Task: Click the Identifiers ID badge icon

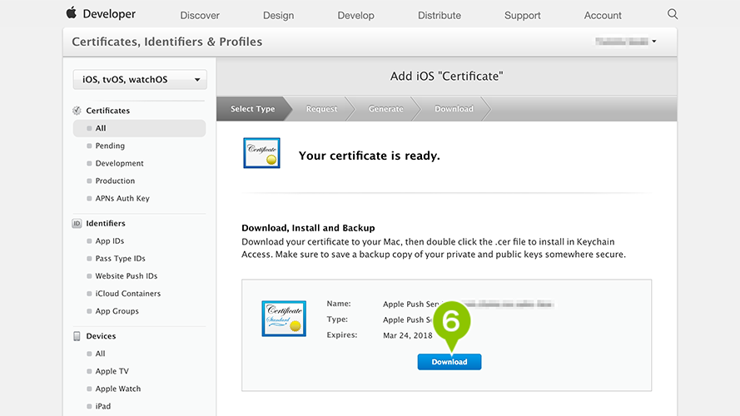Action: (x=77, y=223)
